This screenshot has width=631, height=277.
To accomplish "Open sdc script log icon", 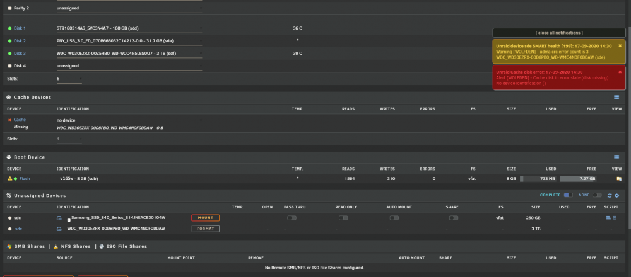I will [x=614, y=218].
